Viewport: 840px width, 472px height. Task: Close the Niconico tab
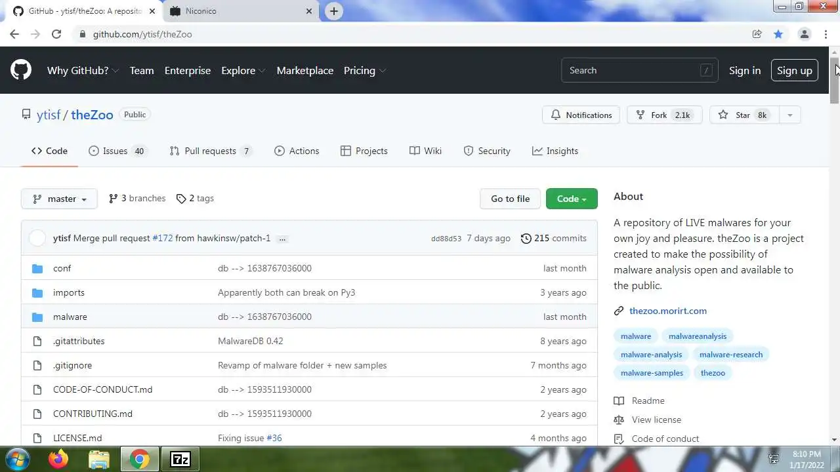(310, 11)
